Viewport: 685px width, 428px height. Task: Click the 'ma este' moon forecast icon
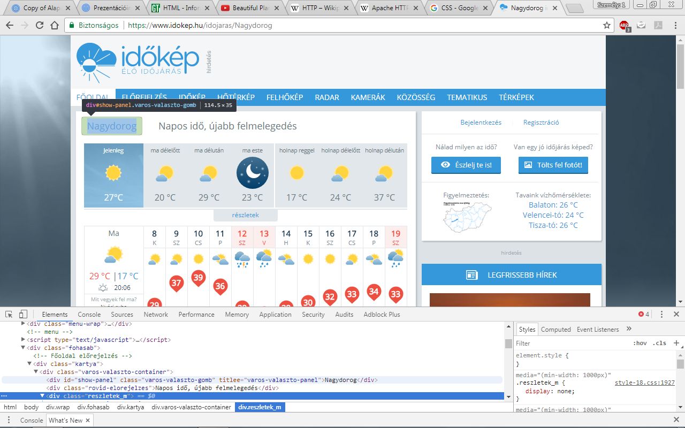click(x=252, y=173)
